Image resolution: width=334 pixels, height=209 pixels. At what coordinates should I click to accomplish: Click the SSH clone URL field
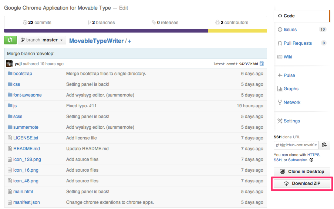click(296, 145)
